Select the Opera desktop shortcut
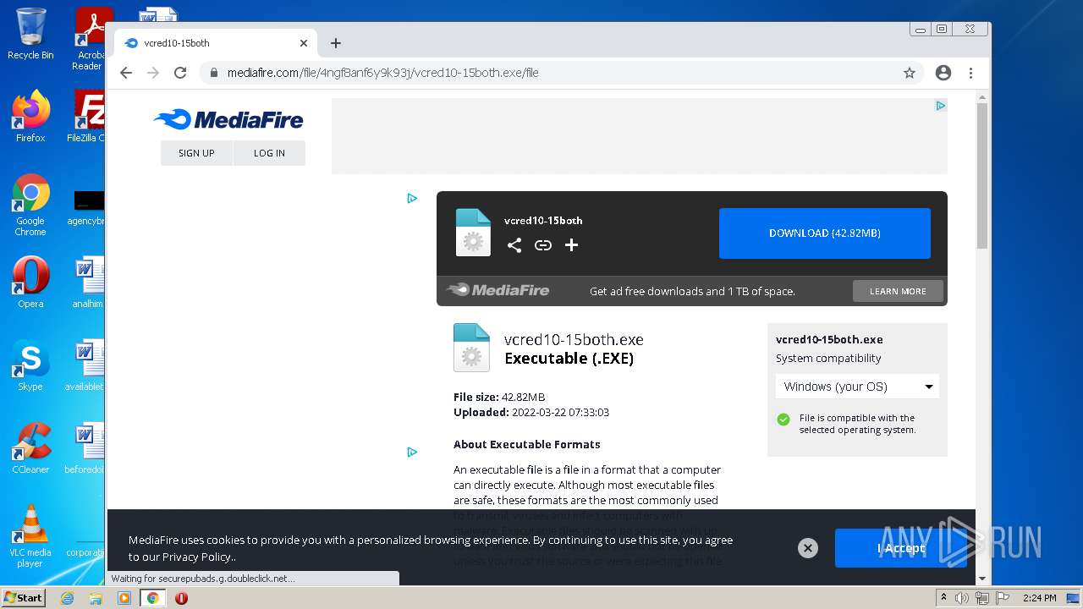The width and height of the screenshot is (1083, 609). [30, 282]
